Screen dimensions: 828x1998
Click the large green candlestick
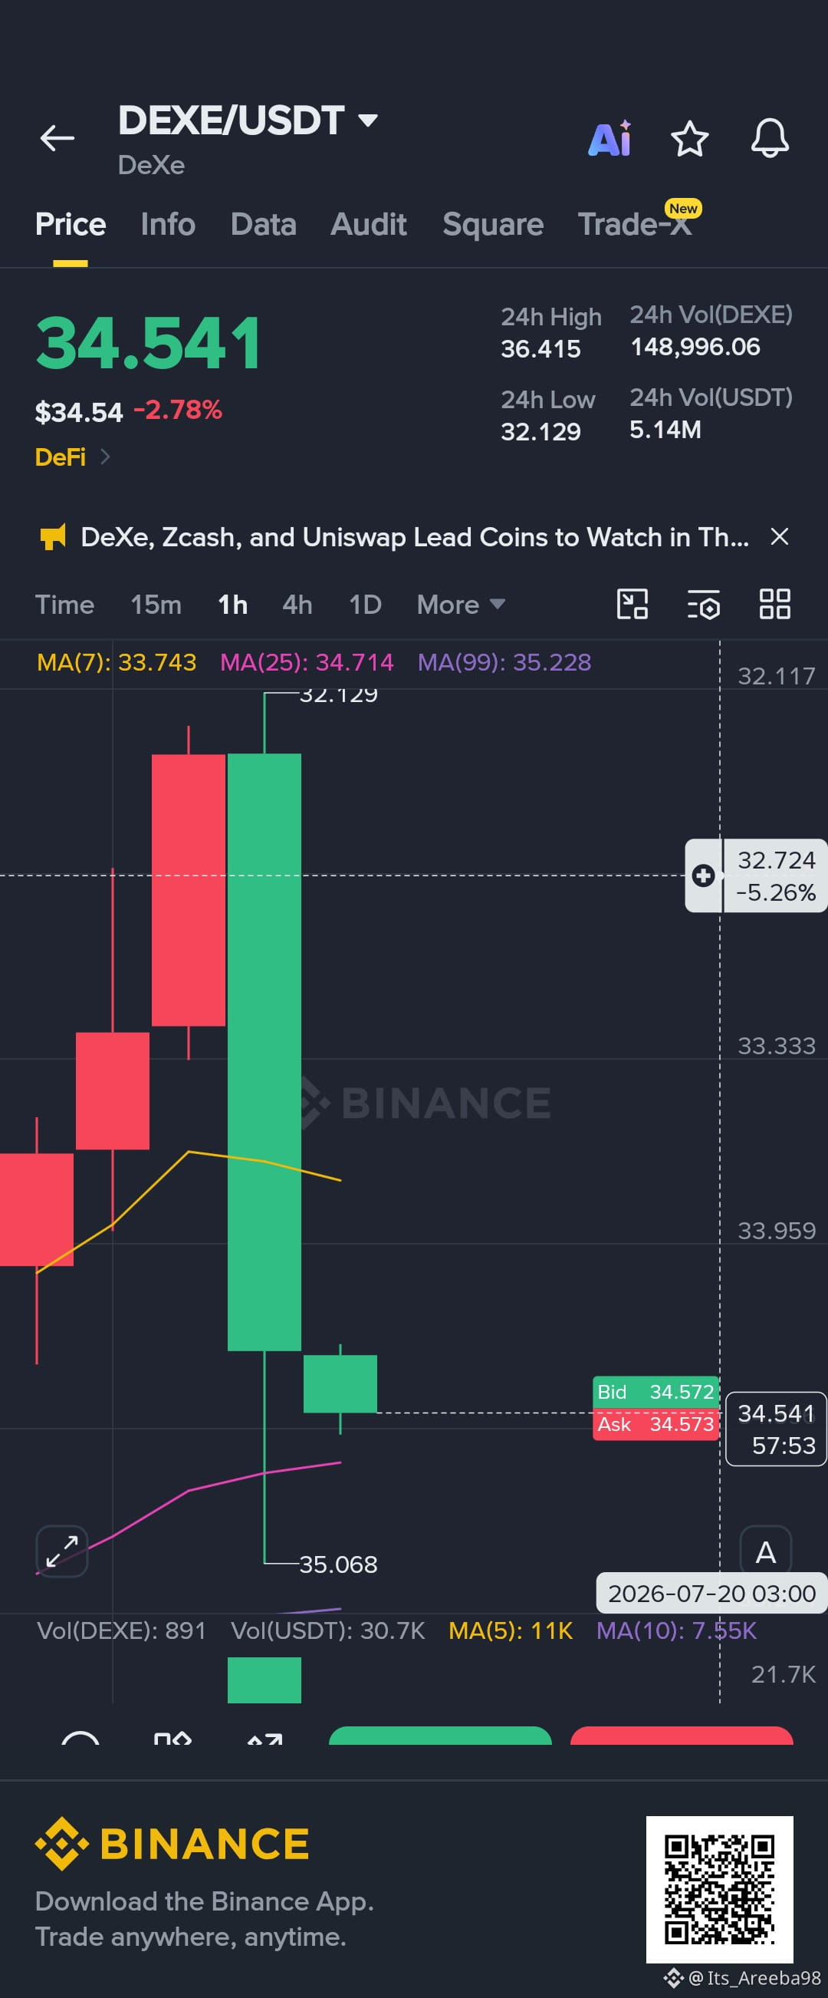click(x=264, y=1053)
